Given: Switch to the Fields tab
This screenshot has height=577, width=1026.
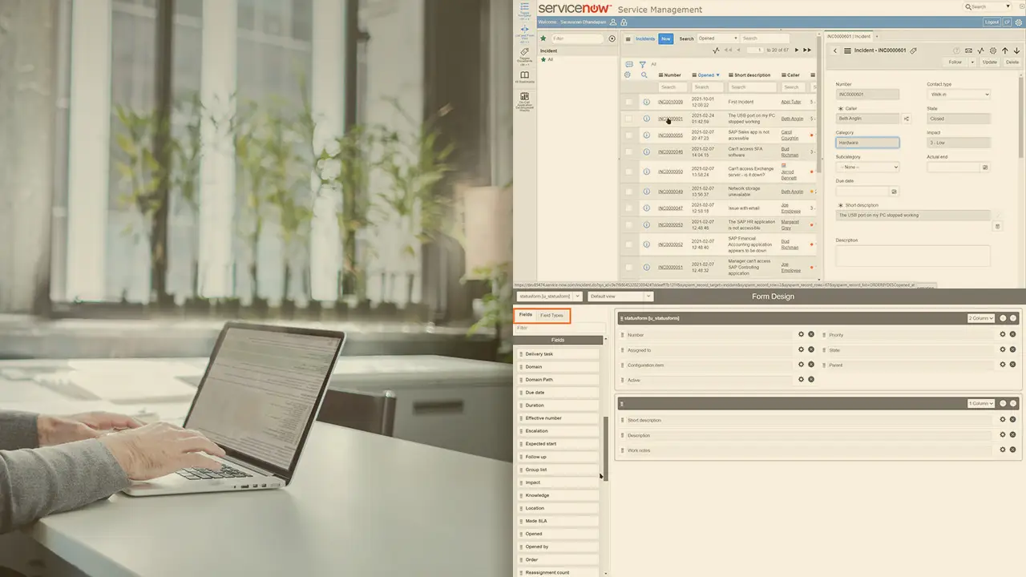Looking at the screenshot, I should (x=526, y=315).
